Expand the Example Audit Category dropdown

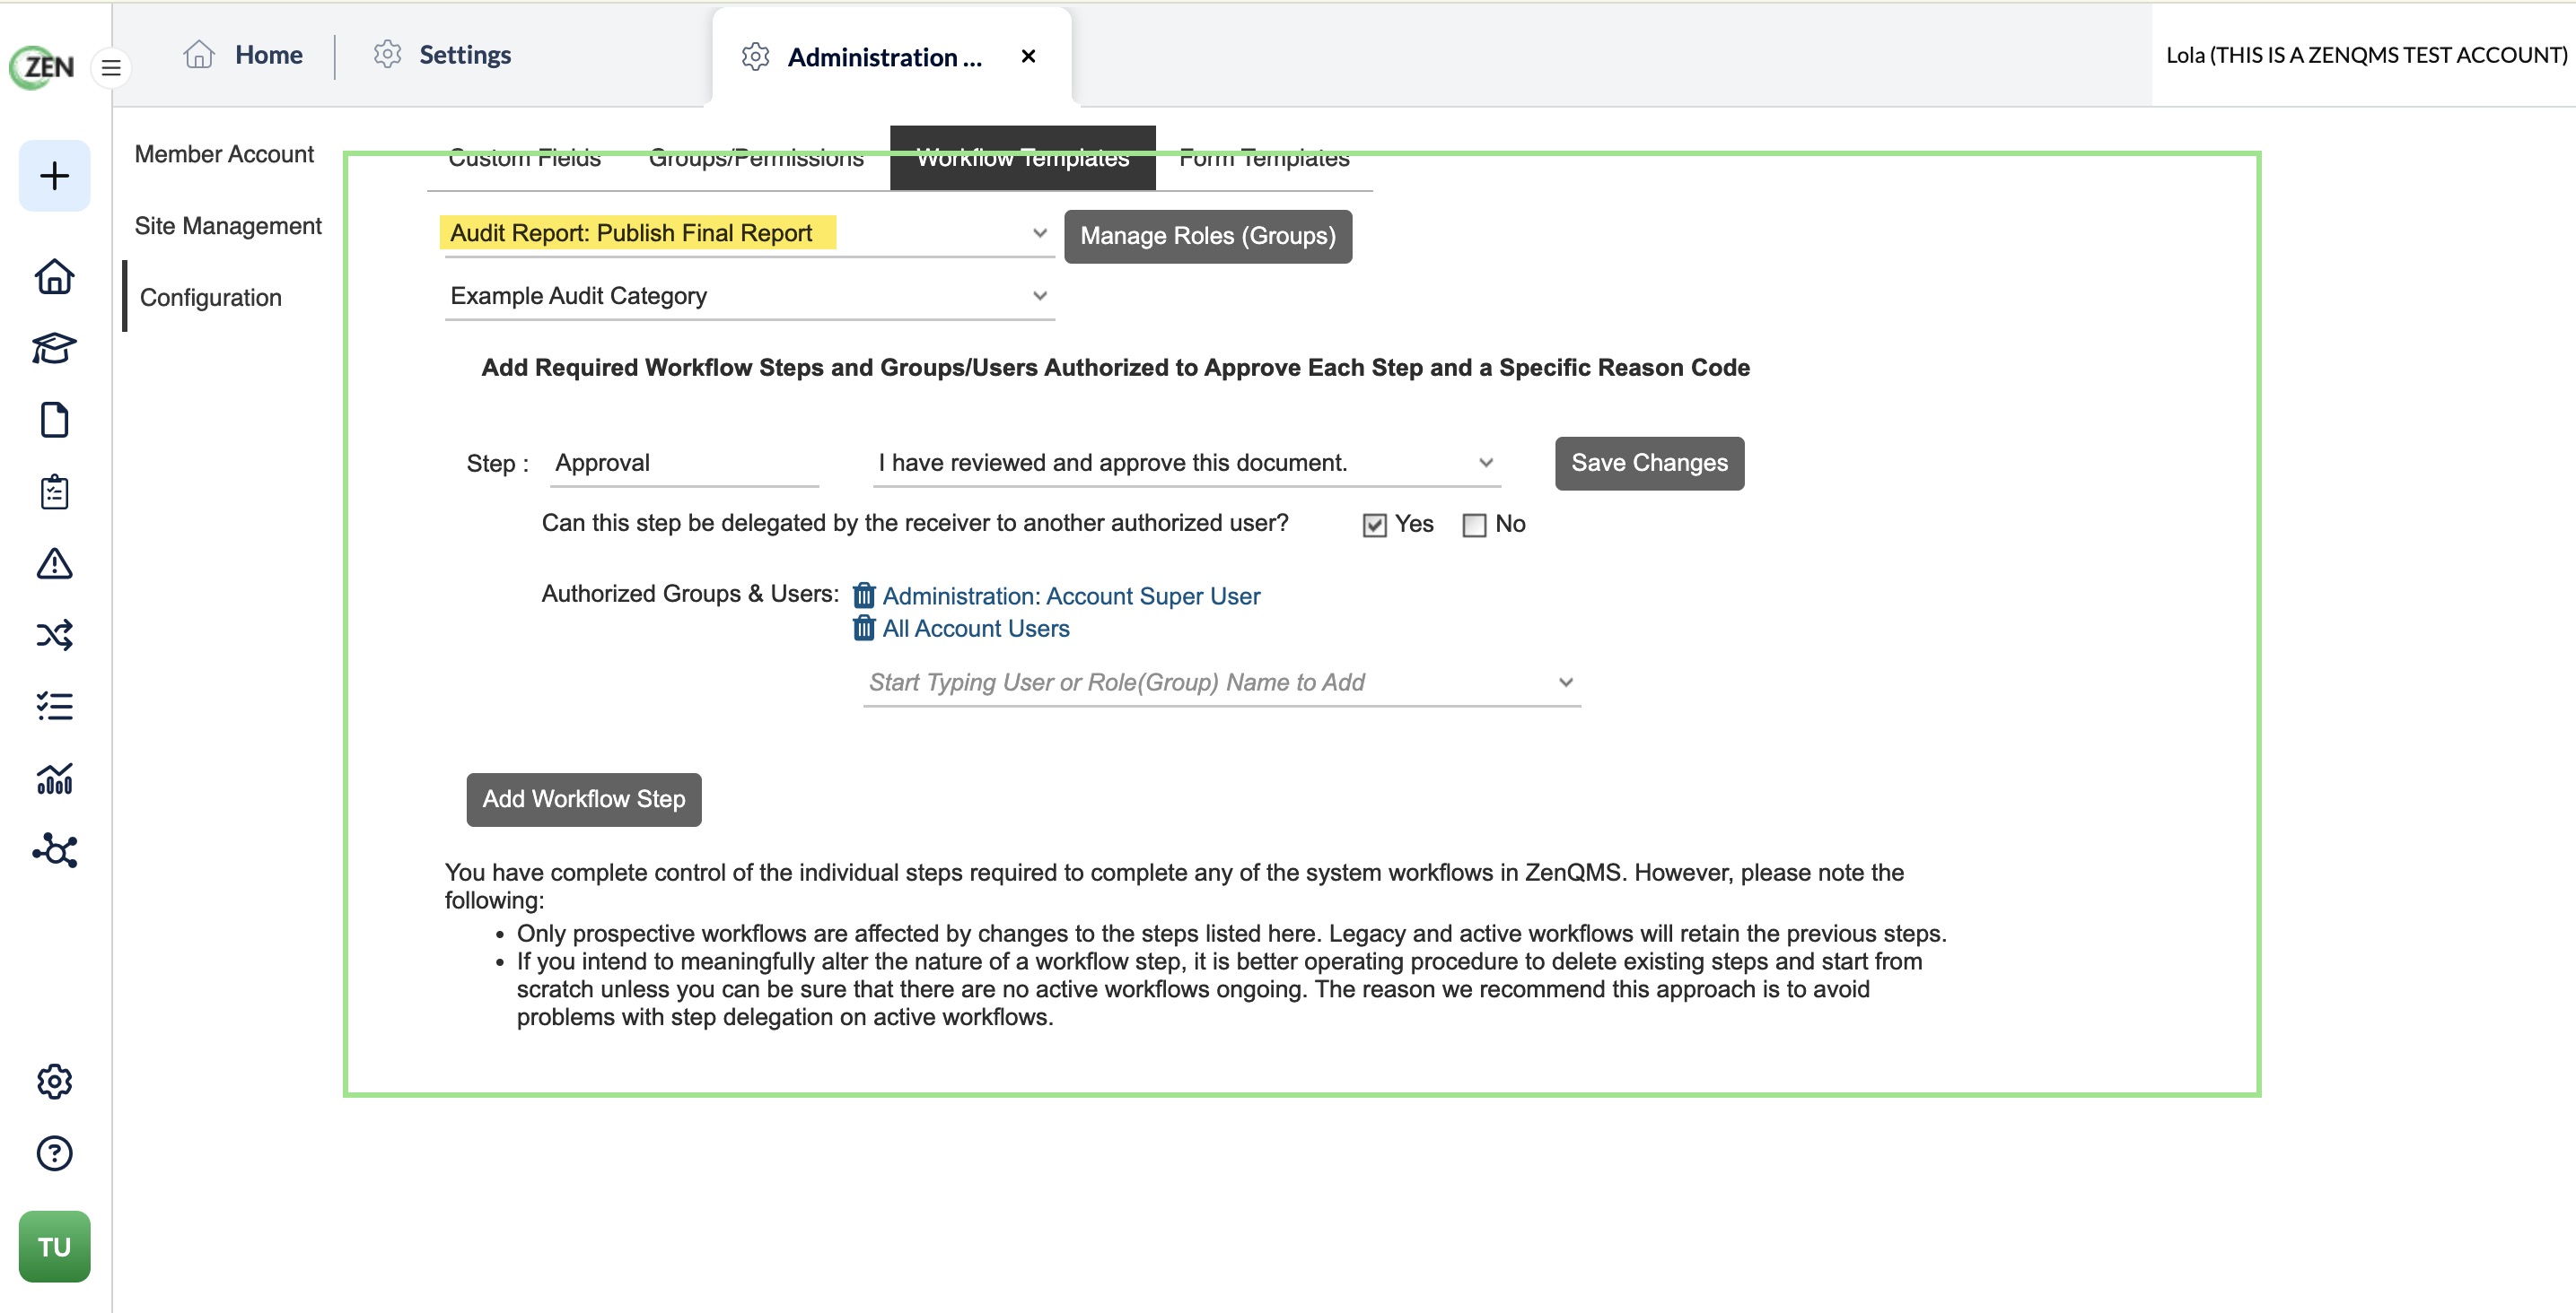pyautogui.click(x=749, y=296)
